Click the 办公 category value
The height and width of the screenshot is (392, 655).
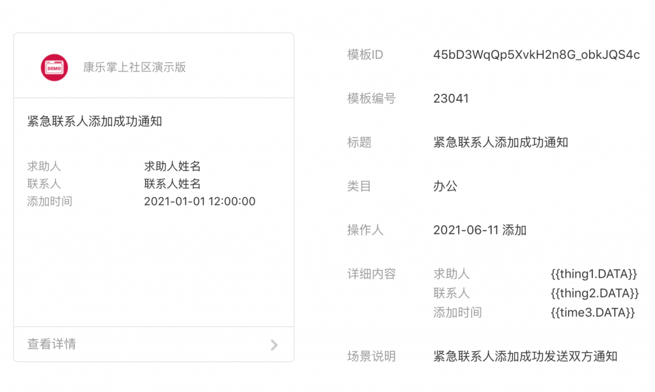coord(445,186)
